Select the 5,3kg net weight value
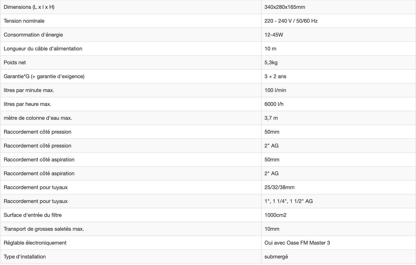The image size is (416, 265). pyautogui.click(x=271, y=62)
